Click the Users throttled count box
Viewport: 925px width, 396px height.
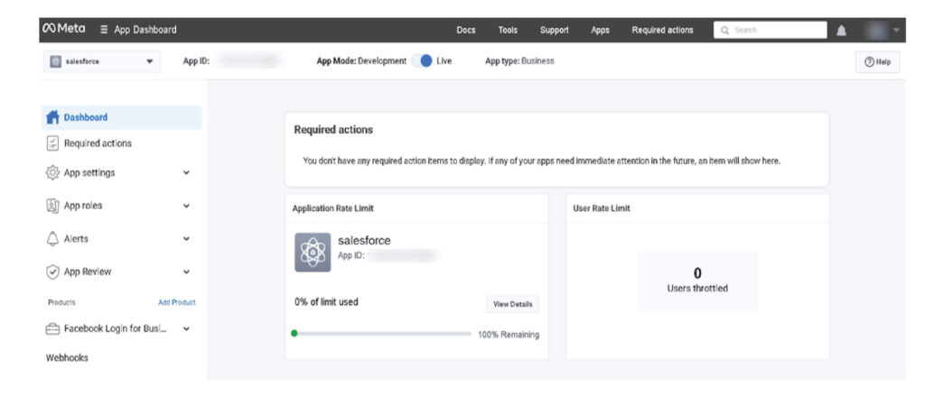coord(697,281)
